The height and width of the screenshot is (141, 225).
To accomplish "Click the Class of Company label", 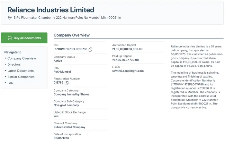I will 65,123.
